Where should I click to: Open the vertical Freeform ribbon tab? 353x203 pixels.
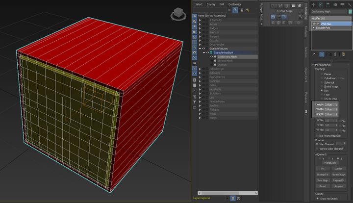(306, 31)
